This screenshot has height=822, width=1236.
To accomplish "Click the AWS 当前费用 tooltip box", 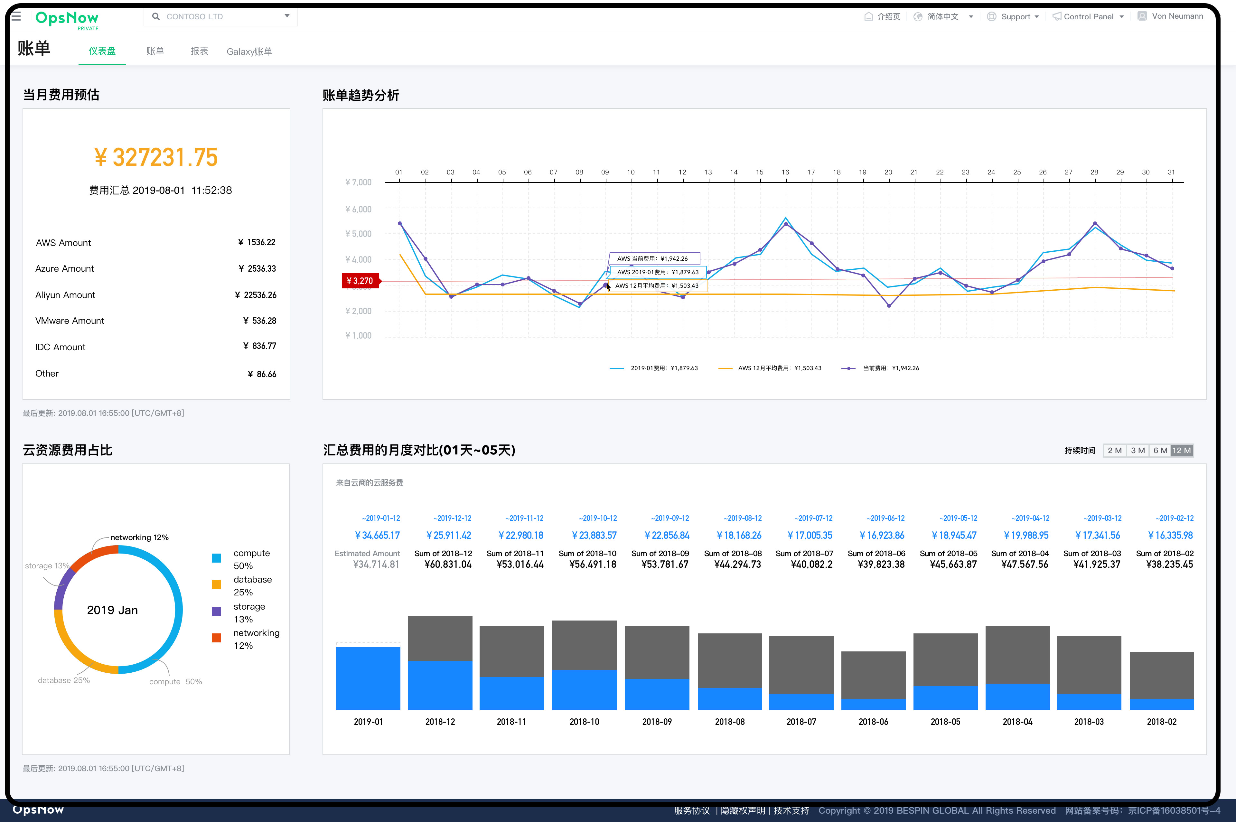I will [654, 258].
